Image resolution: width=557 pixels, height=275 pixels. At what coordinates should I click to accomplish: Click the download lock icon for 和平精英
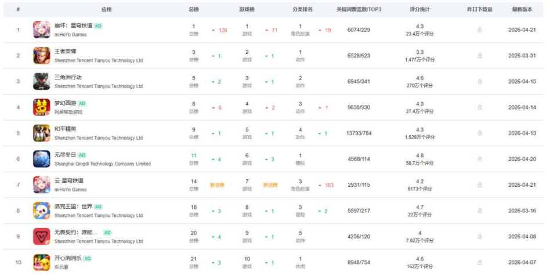point(480,133)
